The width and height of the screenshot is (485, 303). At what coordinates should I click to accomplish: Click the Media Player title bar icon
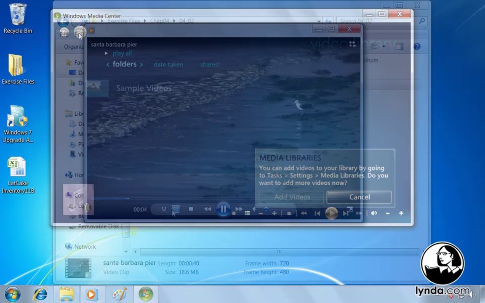coord(91,30)
